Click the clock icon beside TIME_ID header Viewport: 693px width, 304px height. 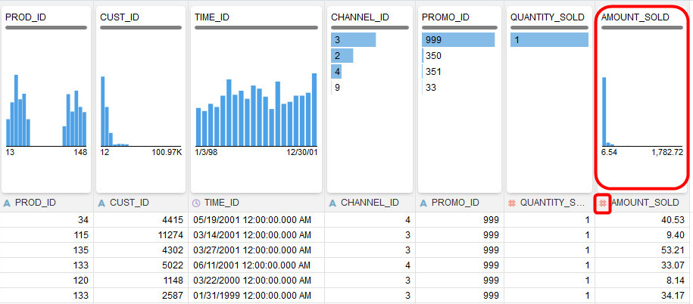click(196, 203)
